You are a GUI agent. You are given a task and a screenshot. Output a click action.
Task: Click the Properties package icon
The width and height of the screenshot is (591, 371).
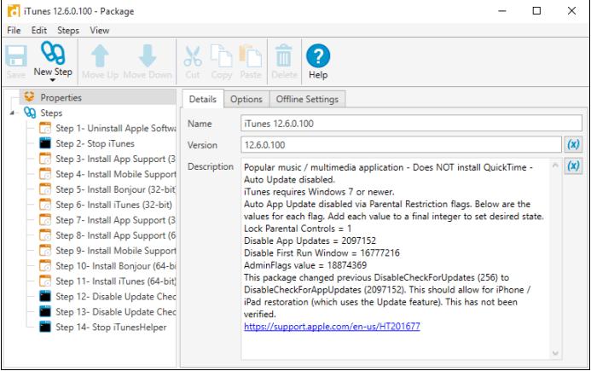[x=29, y=96]
